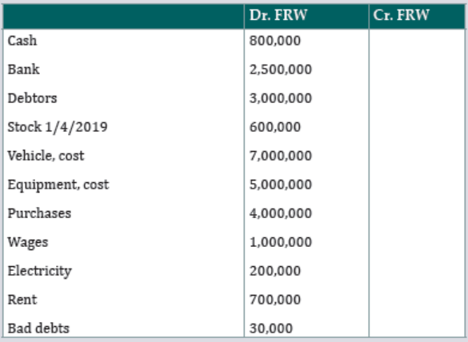This screenshot has width=468, height=342.
Task: Click the Stock 1/4/2019 label
Action: pyautogui.click(x=58, y=127)
